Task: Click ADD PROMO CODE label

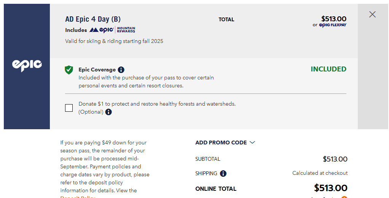Action: point(221,143)
